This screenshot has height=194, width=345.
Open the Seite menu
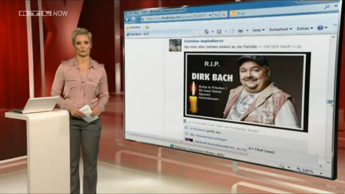point(258,30)
